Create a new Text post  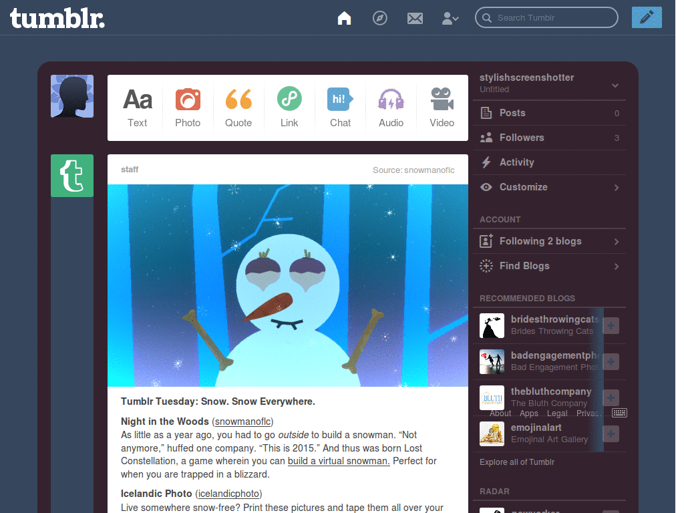tap(138, 108)
